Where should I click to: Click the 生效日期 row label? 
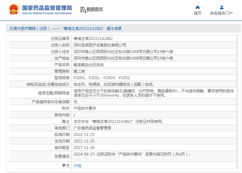[x=62, y=141]
